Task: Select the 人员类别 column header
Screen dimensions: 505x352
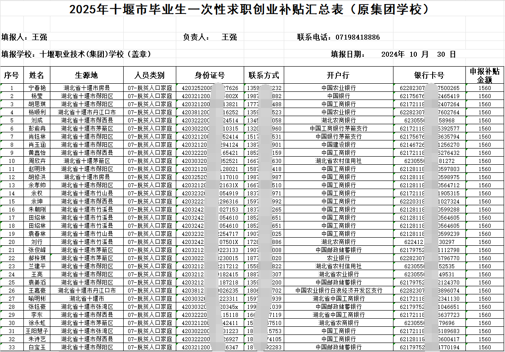Action: [150, 75]
